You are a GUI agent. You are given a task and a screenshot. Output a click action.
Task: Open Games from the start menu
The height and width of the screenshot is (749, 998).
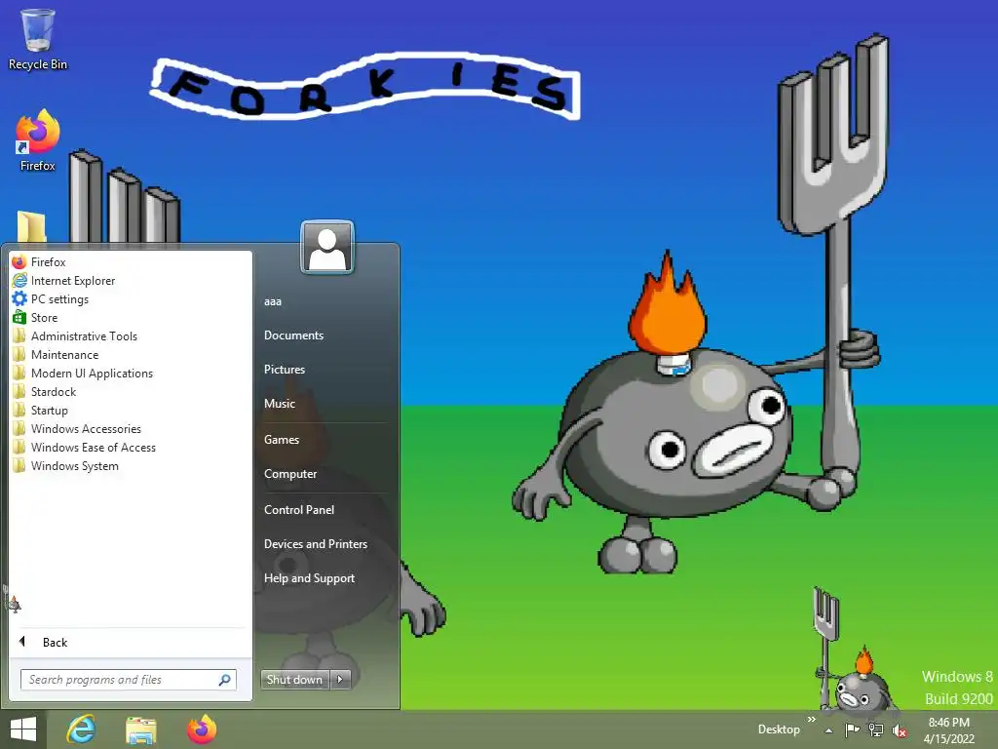point(282,440)
